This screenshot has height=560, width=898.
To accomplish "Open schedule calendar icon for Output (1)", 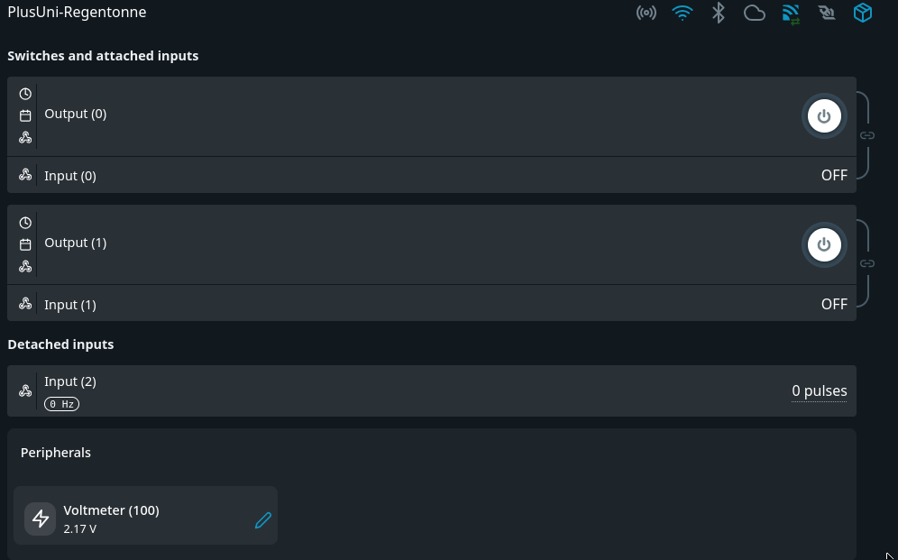I will tap(25, 244).
